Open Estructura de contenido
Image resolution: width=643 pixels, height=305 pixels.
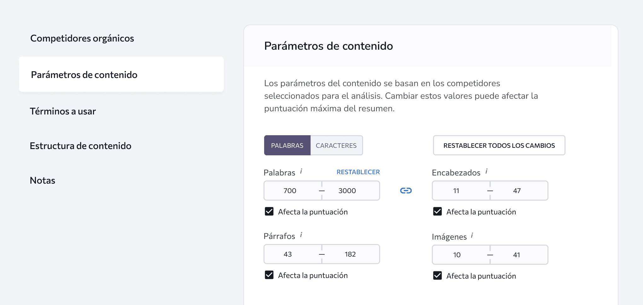[x=80, y=146]
